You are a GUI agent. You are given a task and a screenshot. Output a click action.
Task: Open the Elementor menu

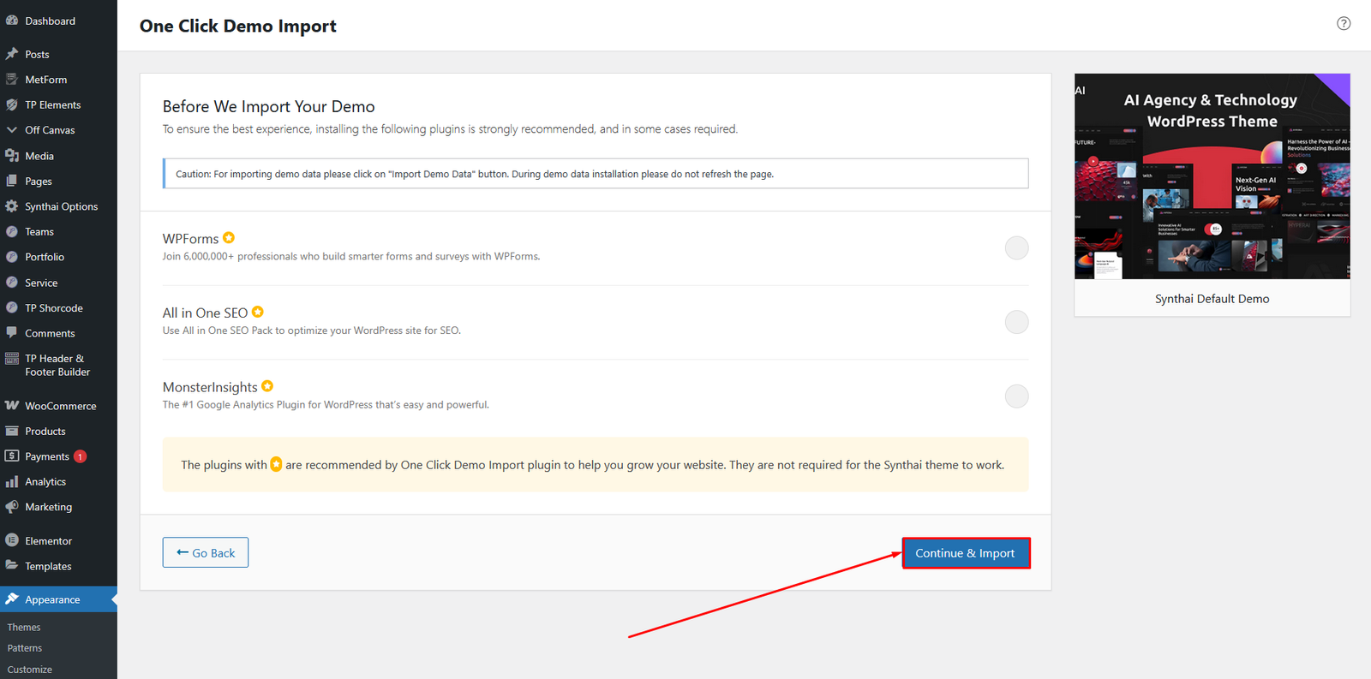pos(58,541)
